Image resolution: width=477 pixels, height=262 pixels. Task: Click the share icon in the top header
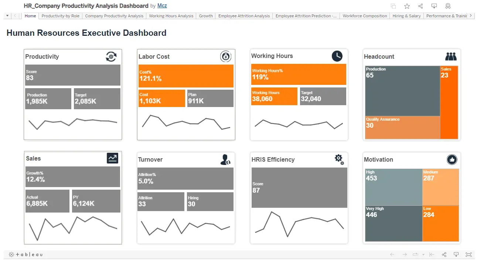(420, 6)
